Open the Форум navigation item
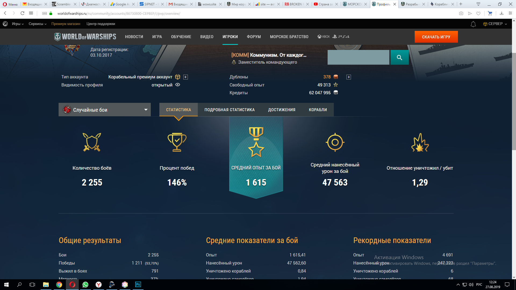This screenshot has height=290, width=516. pos(254,37)
